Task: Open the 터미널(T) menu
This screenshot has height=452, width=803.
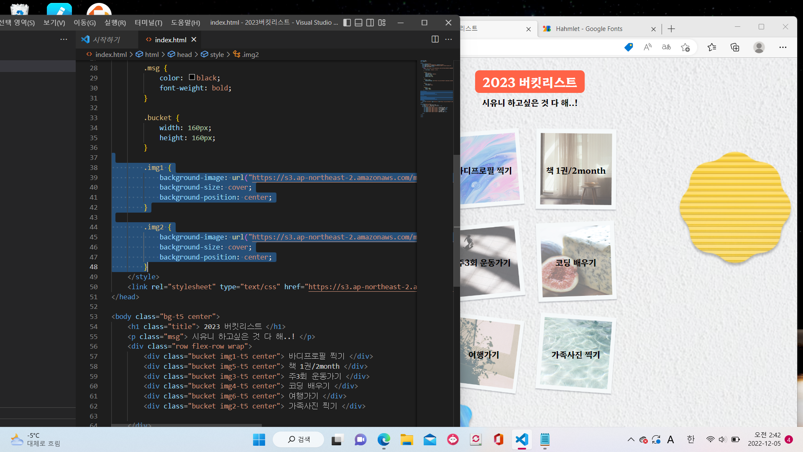Action: tap(148, 23)
